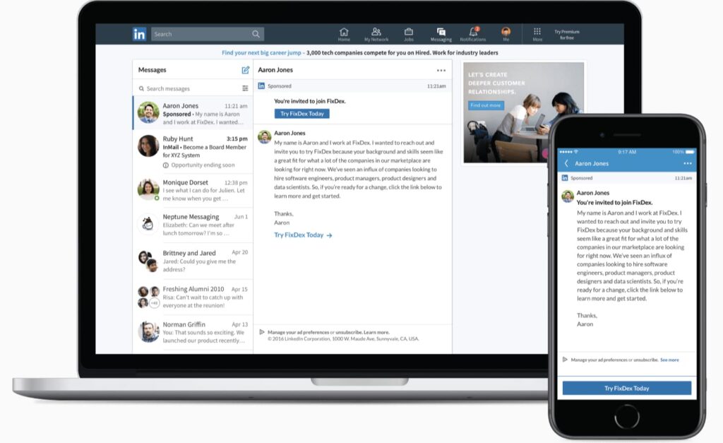The width and height of the screenshot is (723, 443).
Task: Click Find out more button in ad
Action: pos(486,105)
